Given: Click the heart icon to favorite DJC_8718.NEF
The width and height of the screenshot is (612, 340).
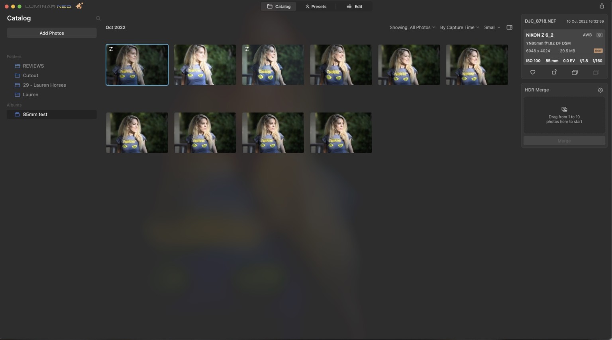Looking at the screenshot, I should (x=533, y=72).
